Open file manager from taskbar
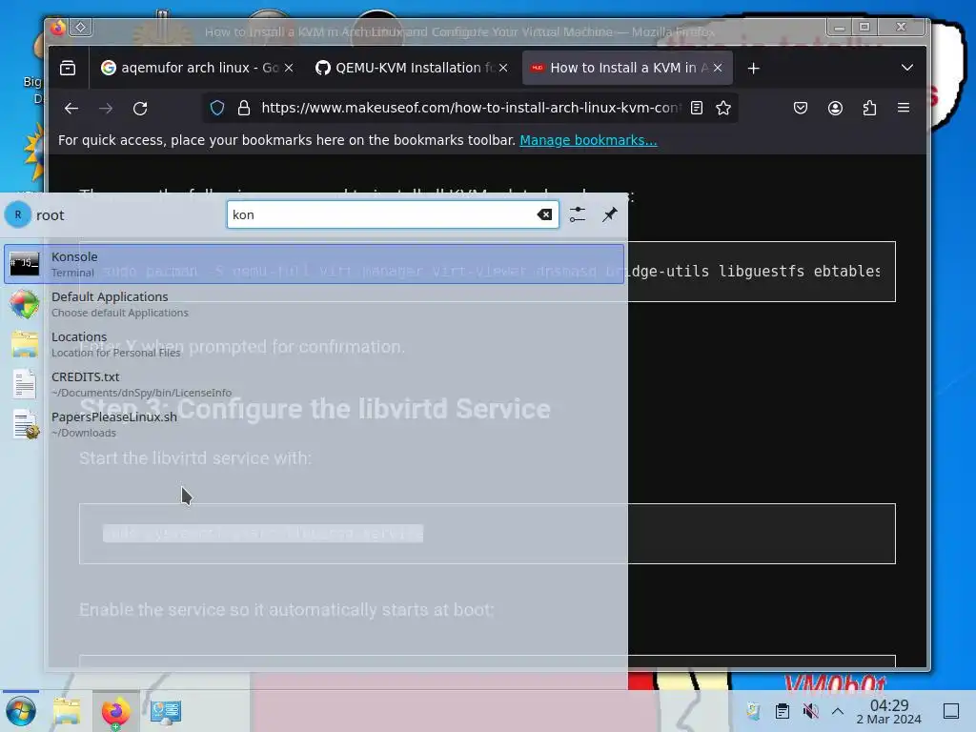976x732 pixels. tap(68, 711)
